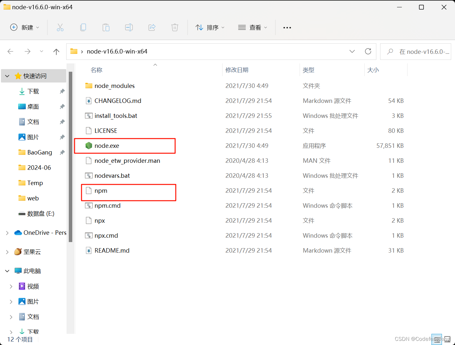Expand the address bar history dropdown
This screenshot has width=455, height=345.
click(x=352, y=51)
